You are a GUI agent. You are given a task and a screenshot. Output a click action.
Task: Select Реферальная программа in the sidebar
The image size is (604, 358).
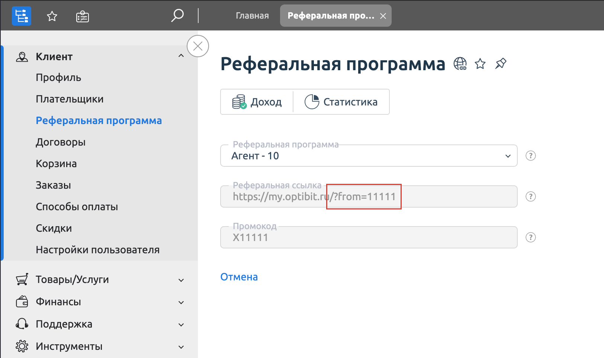(x=99, y=121)
